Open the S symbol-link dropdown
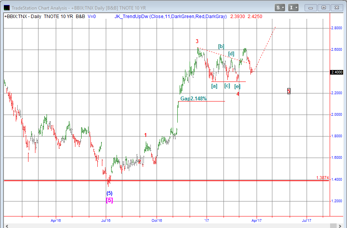347x228 pixels. 280,8
